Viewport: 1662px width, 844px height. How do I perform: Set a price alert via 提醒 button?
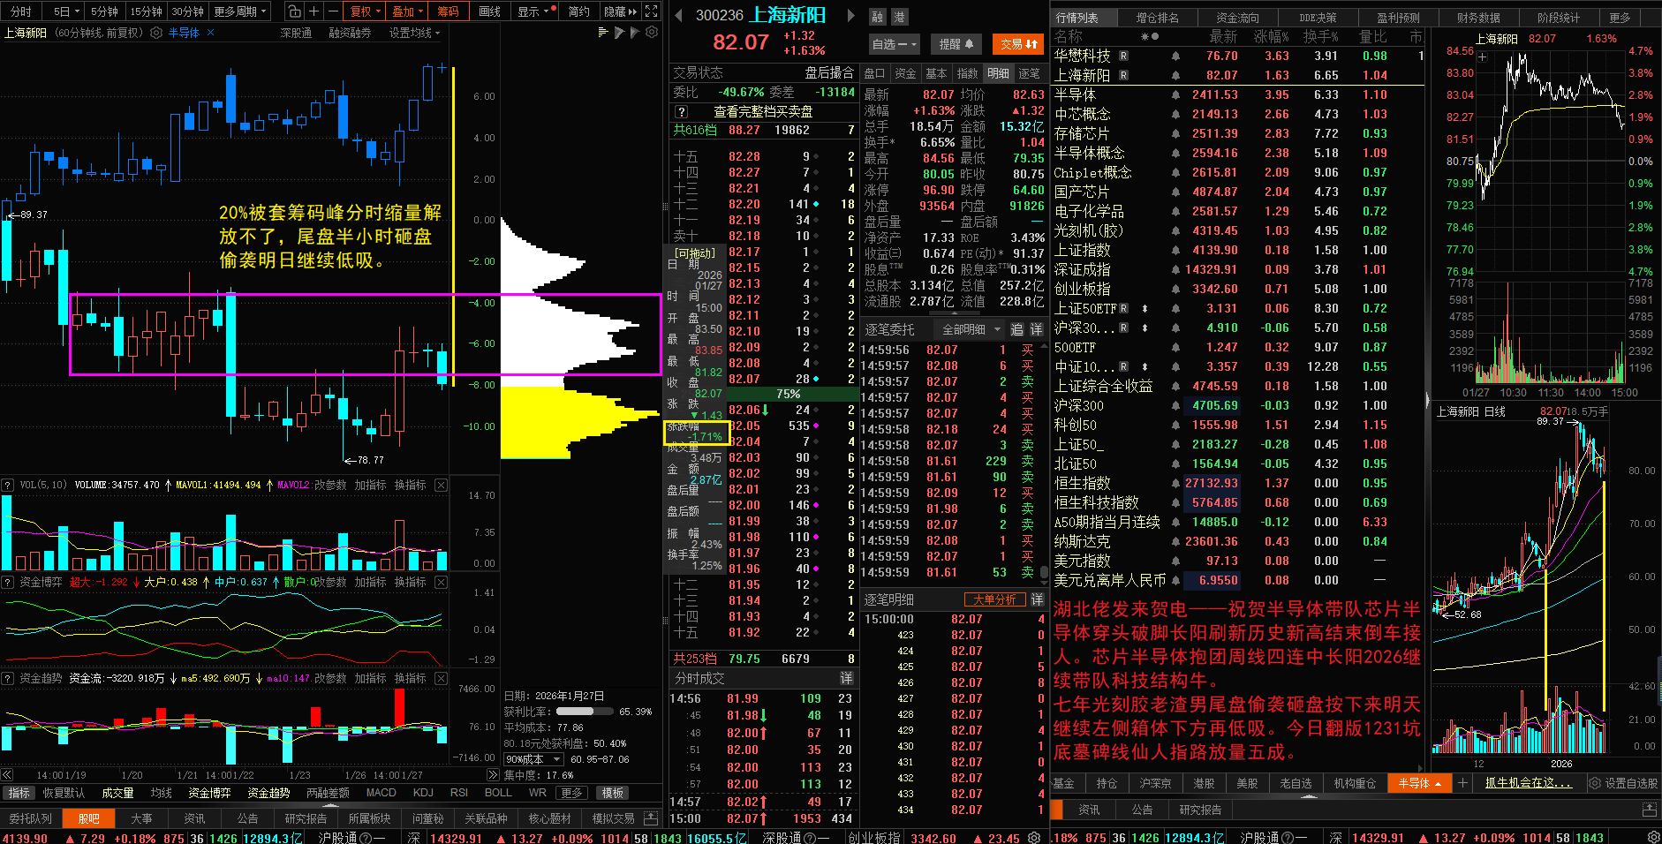click(956, 43)
